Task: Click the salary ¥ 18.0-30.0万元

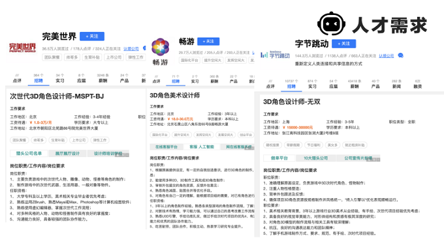Action: point(180,119)
